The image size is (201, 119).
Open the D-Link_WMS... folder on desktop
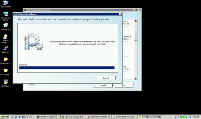(6, 72)
